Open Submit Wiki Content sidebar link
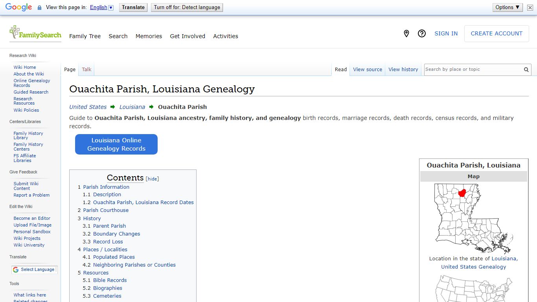 26,186
